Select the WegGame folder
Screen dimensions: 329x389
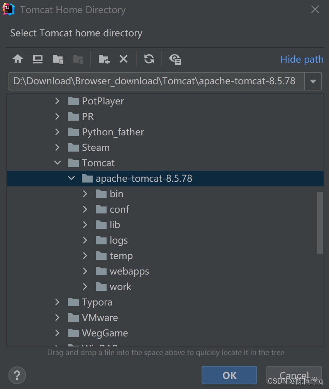click(98, 333)
